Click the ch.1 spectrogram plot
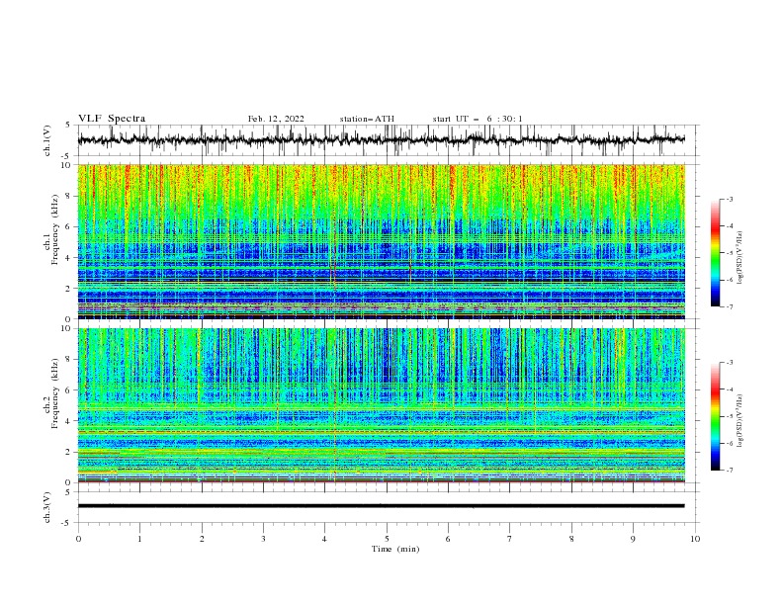This screenshot has height=605, width=783. (x=381, y=241)
